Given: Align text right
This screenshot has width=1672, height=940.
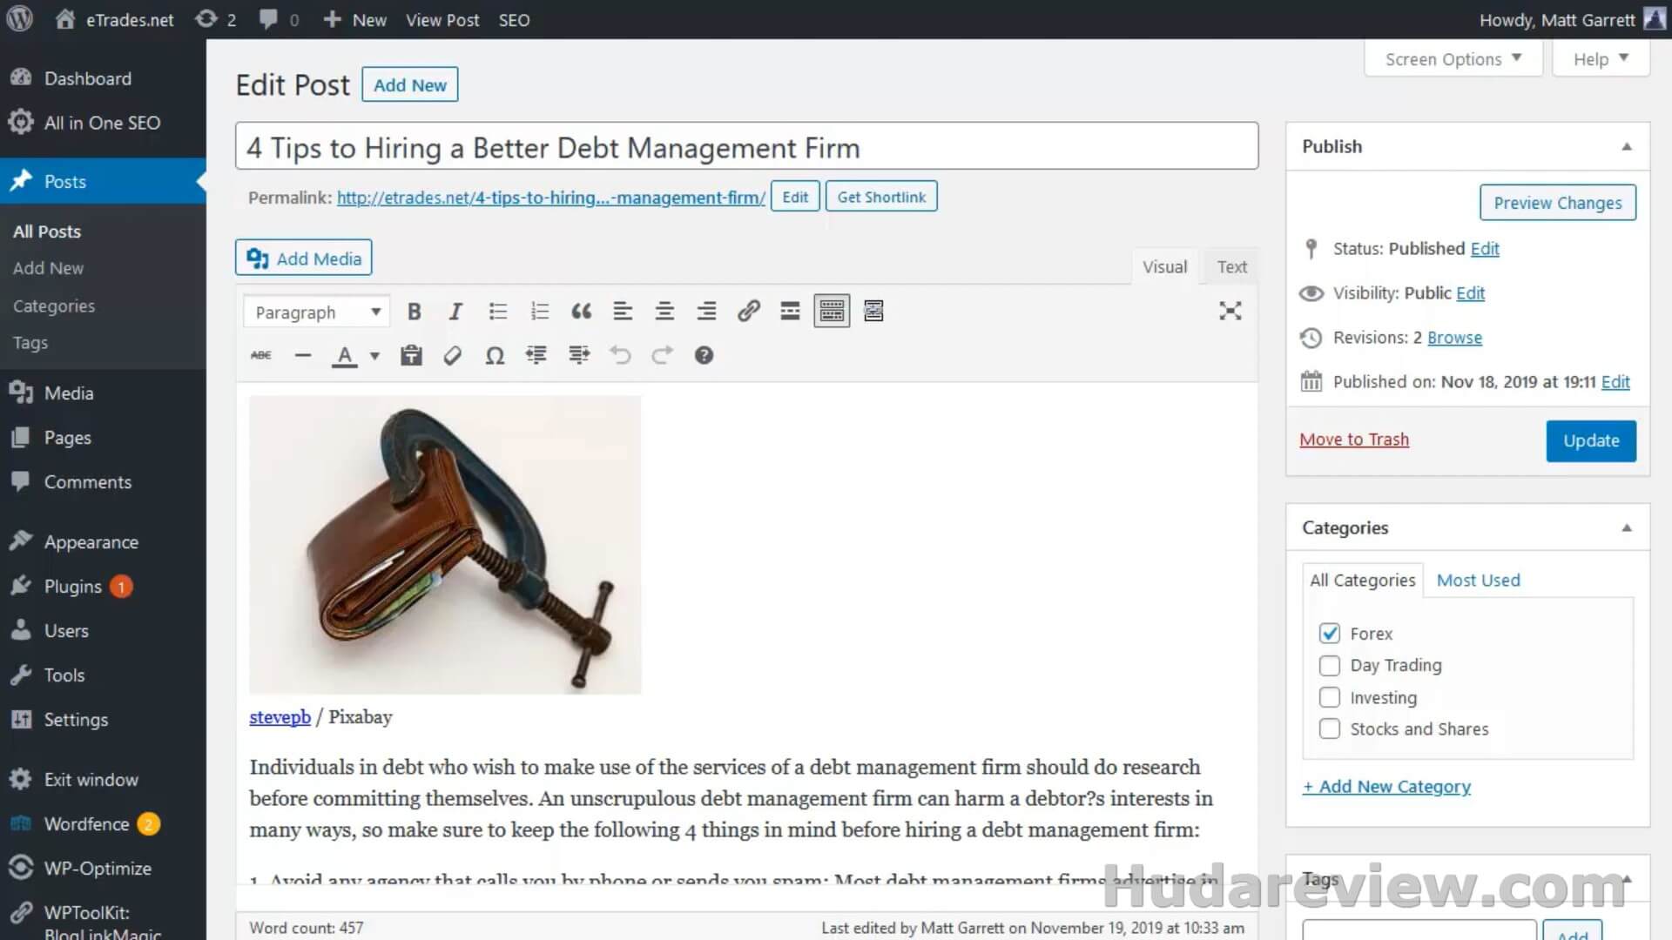Looking at the screenshot, I should (x=706, y=312).
